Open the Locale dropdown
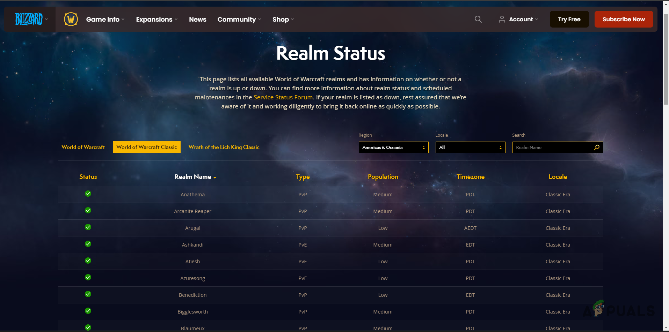Viewport: 669px width, 332px height. point(470,147)
